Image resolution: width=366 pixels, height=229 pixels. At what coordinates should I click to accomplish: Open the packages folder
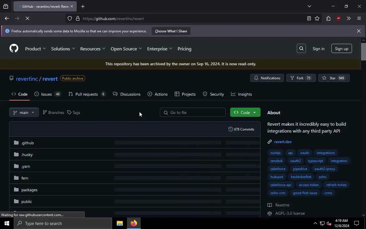pyautogui.click(x=29, y=190)
